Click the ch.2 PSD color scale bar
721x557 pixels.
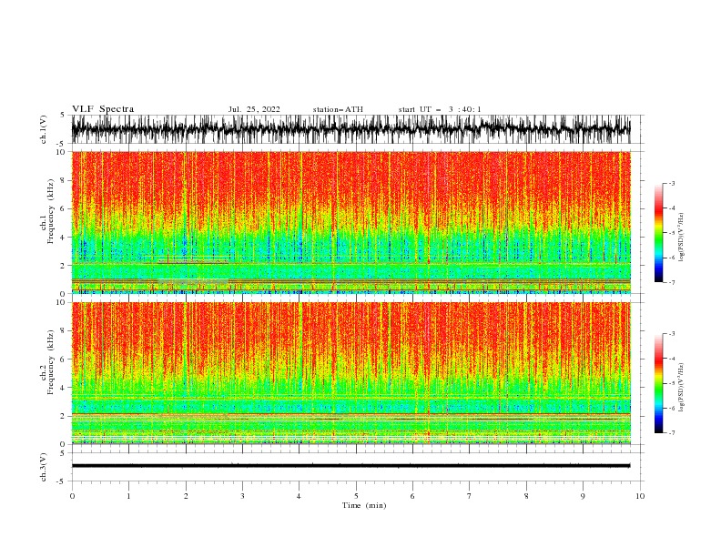click(658, 383)
